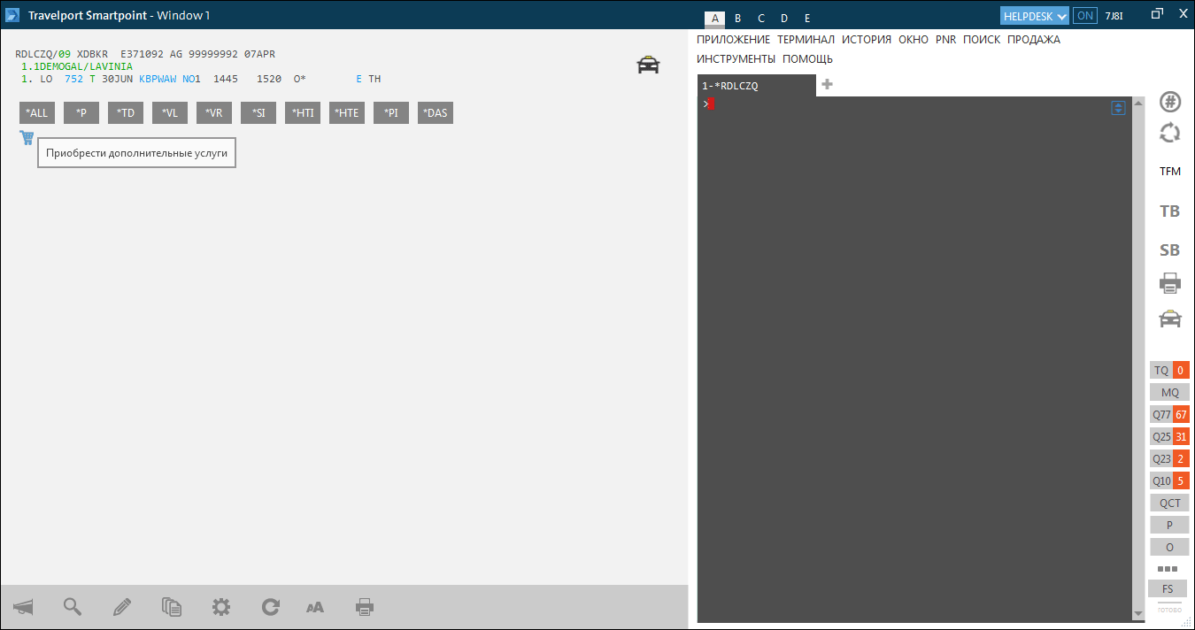This screenshot has width=1195, height=630.
Task: Click the circular arrows sidebar icon
Action: click(1170, 133)
